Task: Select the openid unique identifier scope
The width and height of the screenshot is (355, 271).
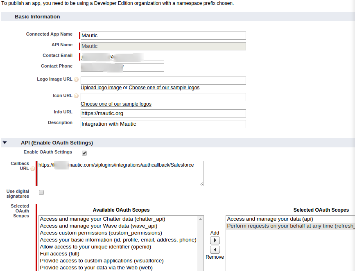Action: pos(95,247)
